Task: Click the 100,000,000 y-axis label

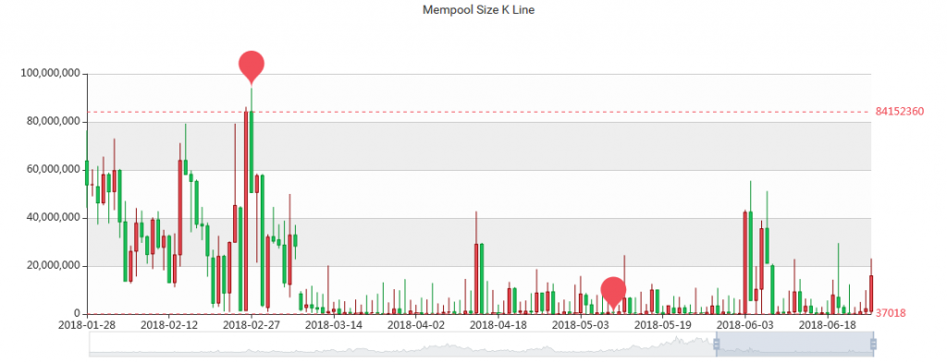Action: pos(50,74)
